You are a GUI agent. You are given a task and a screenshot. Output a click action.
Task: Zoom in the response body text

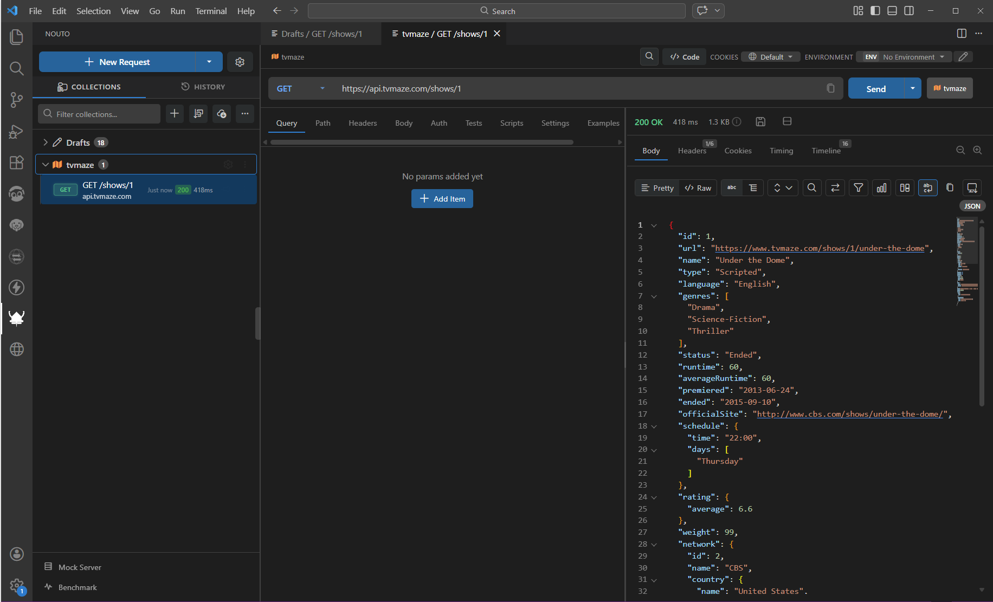pyautogui.click(x=977, y=150)
